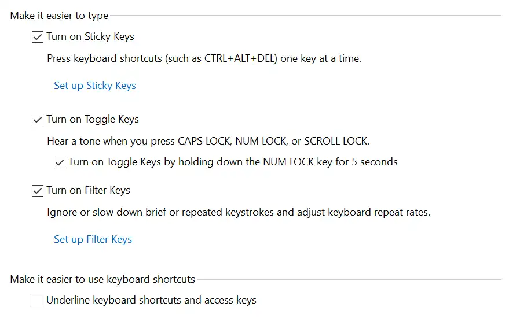Click the Underline keyboard shortcuts label text
The height and width of the screenshot is (322, 509).
(x=151, y=300)
